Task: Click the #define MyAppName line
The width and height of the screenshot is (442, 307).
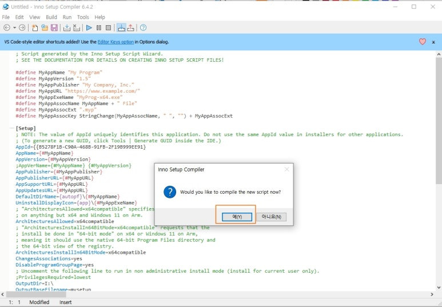Action: 59,73
